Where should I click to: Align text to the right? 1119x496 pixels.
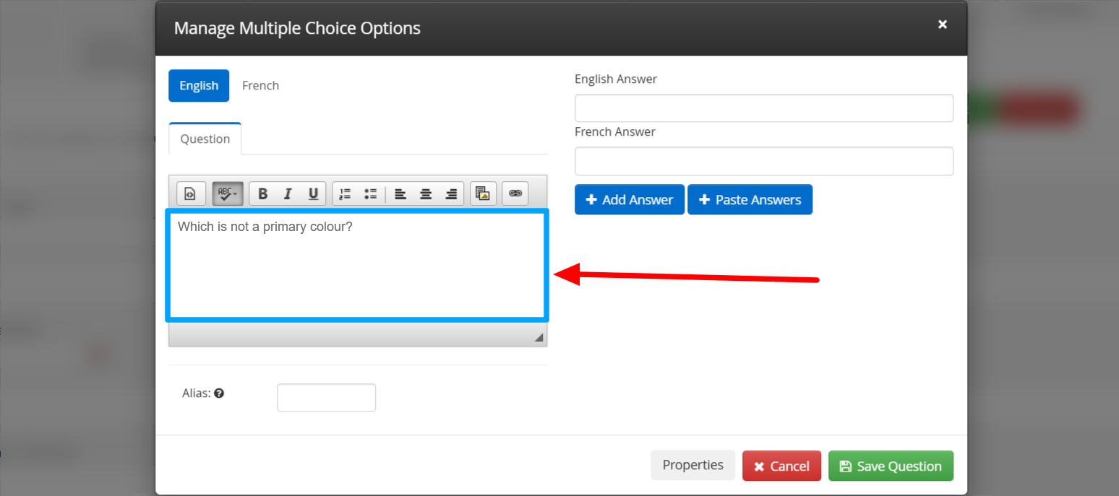click(x=451, y=193)
